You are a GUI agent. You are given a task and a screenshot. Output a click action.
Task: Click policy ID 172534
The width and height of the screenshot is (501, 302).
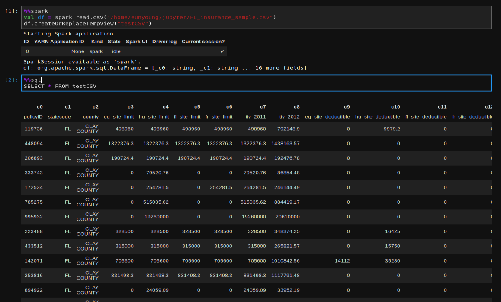[34, 188]
